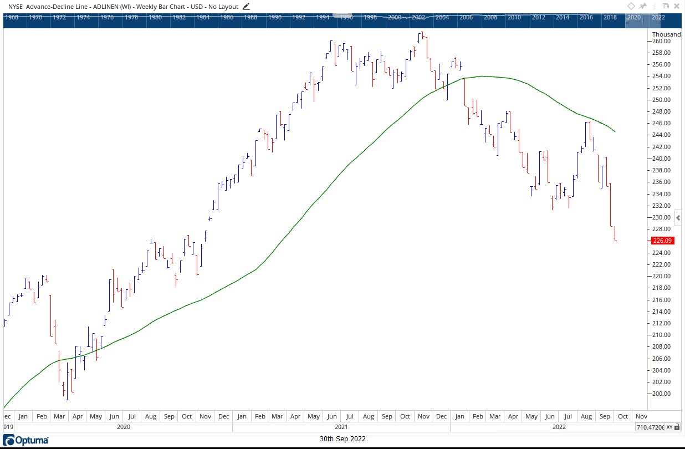The image size is (685, 449).
Task: Click the highlighted 2020 range in overview bar
Action: (x=633, y=17)
